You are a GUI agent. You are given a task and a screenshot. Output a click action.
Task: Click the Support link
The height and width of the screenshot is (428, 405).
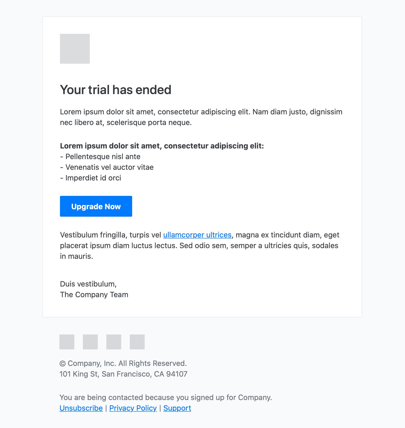click(177, 408)
